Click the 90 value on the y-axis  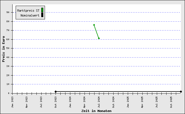click(x=9, y=12)
